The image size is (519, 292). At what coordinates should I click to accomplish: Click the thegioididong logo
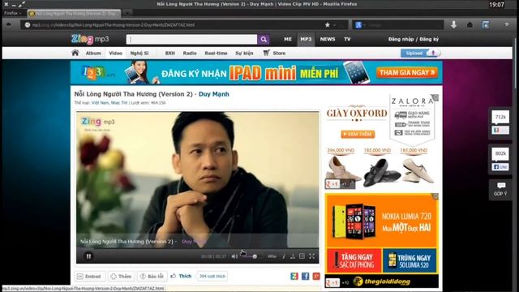coord(381,281)
